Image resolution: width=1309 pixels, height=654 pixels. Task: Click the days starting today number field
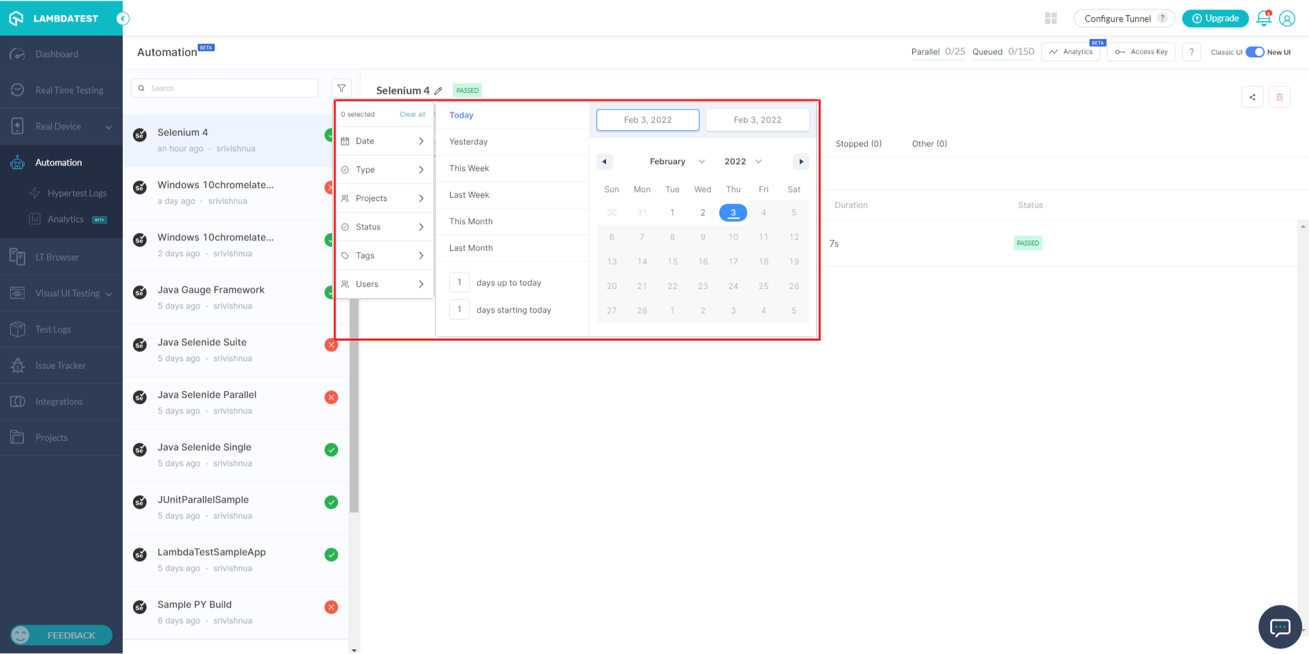pyautogui.click(x=460, y=309)
